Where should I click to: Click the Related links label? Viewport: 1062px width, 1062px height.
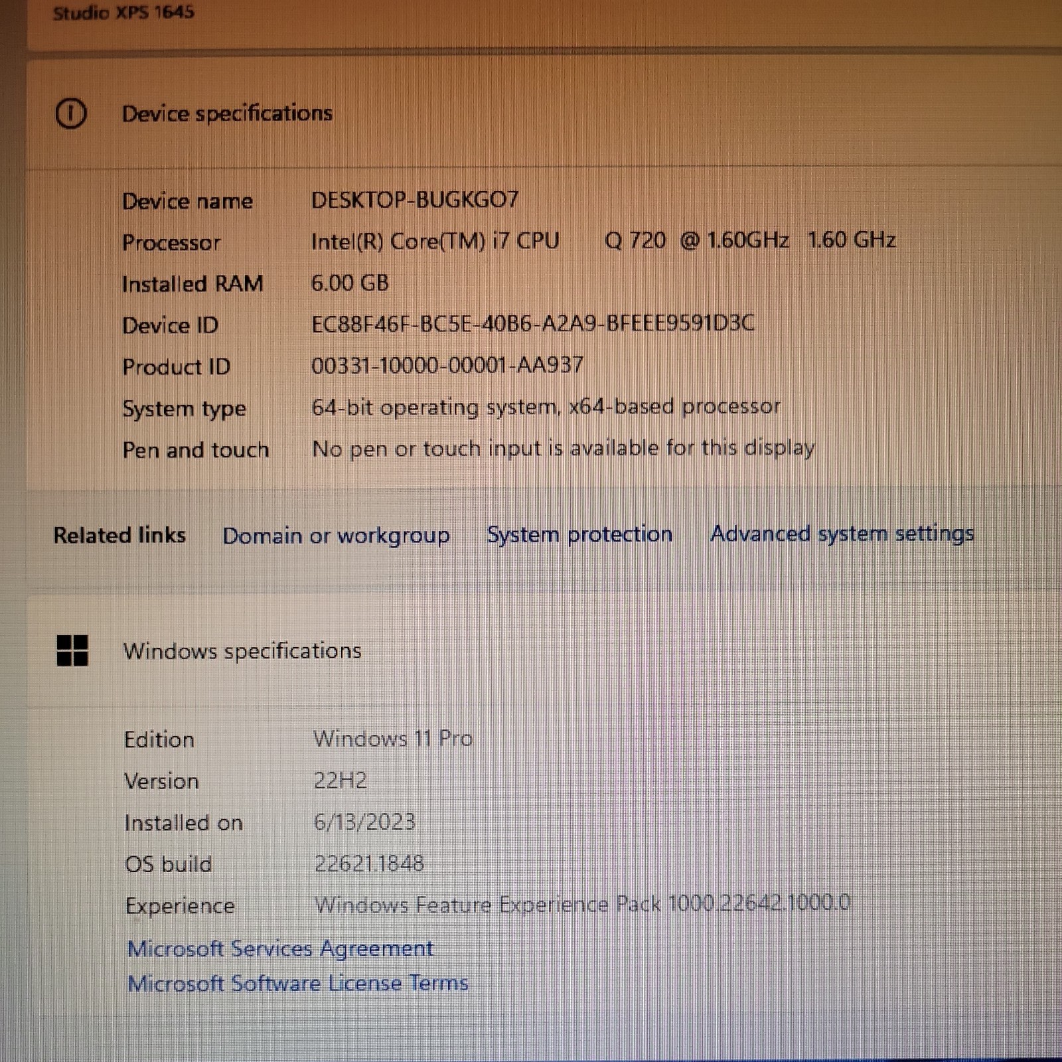pyautogui.click(x=119, y=535)
